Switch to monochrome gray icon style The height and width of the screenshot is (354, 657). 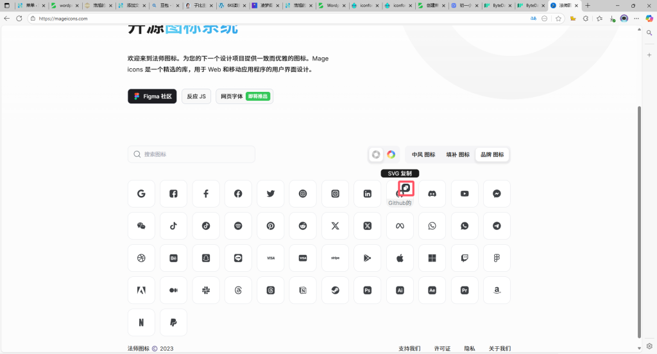[x=376, y=154]
